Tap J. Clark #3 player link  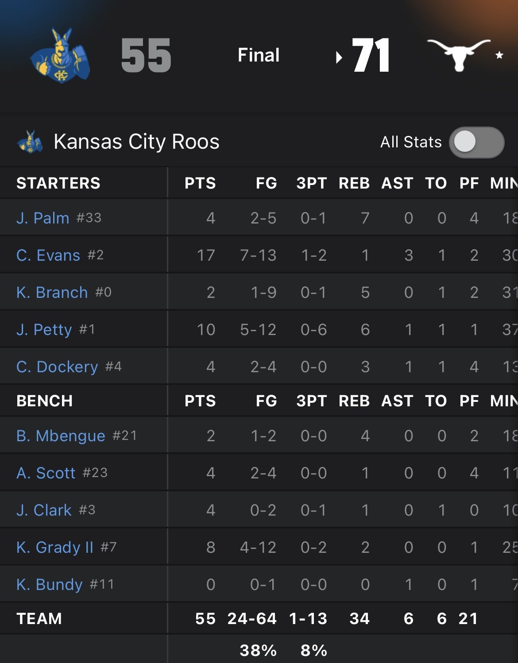[44, 510]
